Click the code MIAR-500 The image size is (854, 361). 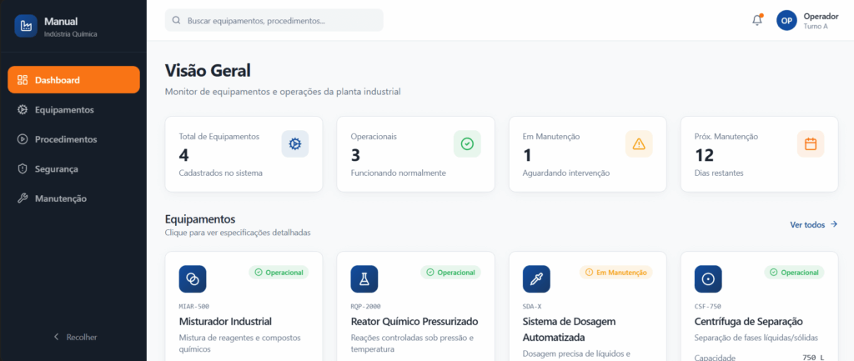click(193, 306)
